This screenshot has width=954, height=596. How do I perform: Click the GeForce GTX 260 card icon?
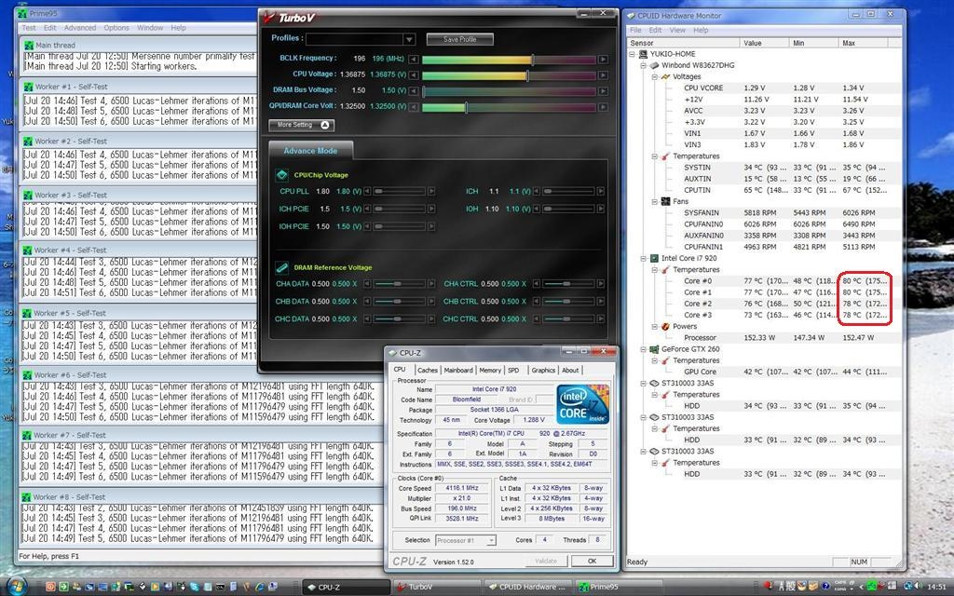pos(654,349)
